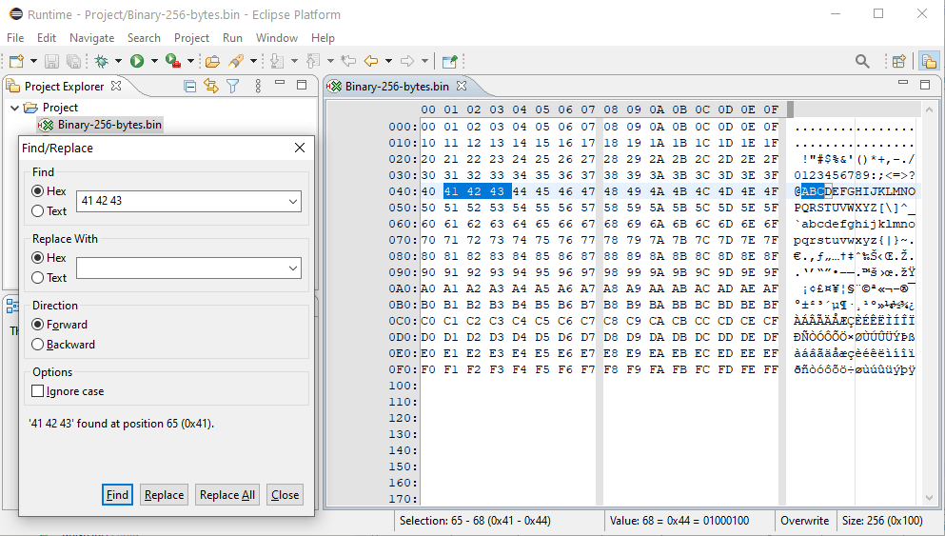Maximize the Project Explorer view

tap(302, 85)
